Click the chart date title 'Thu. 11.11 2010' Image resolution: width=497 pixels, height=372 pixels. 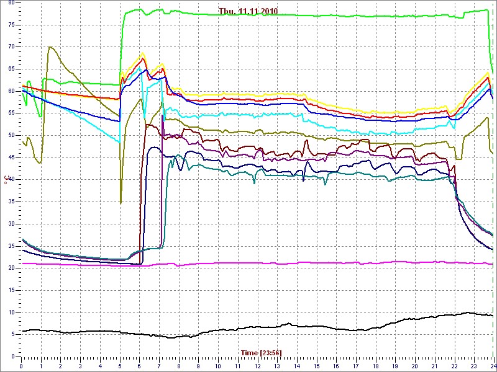pos(248,11)
